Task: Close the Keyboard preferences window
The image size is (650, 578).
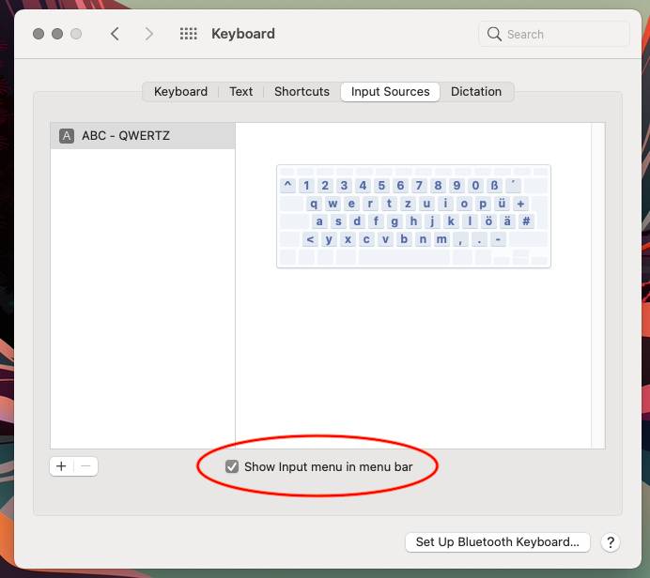Action: point(39,34)
